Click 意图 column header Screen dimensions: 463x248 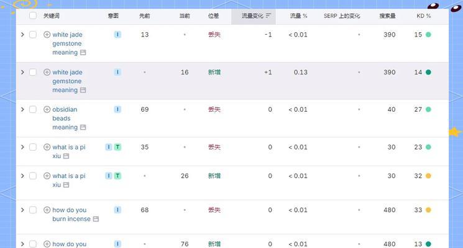113,16
